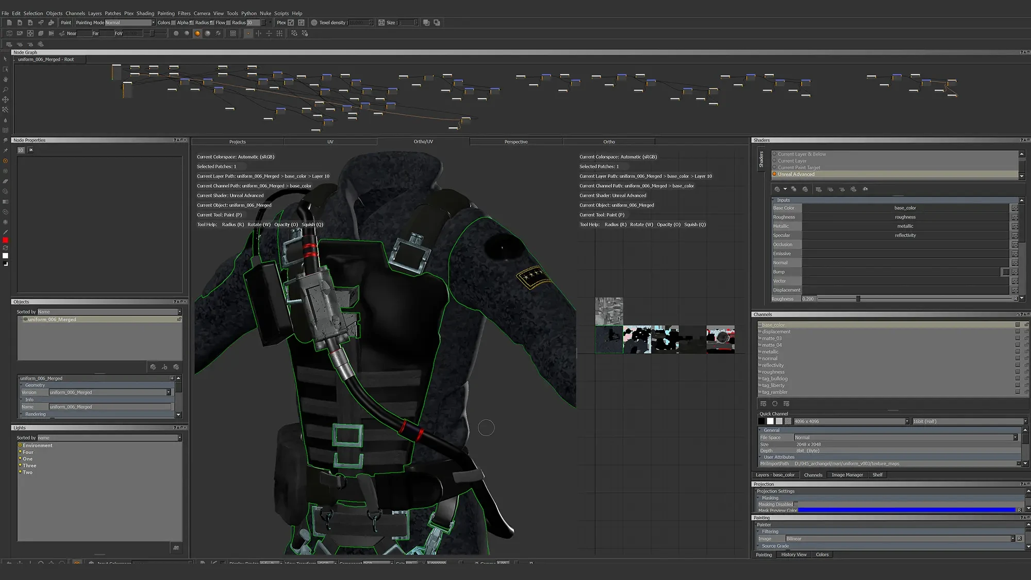Select the Current Paint Target shader radio
Image resolution: width=1031 pixels, height=580 pixels.
tap(774, 168)
